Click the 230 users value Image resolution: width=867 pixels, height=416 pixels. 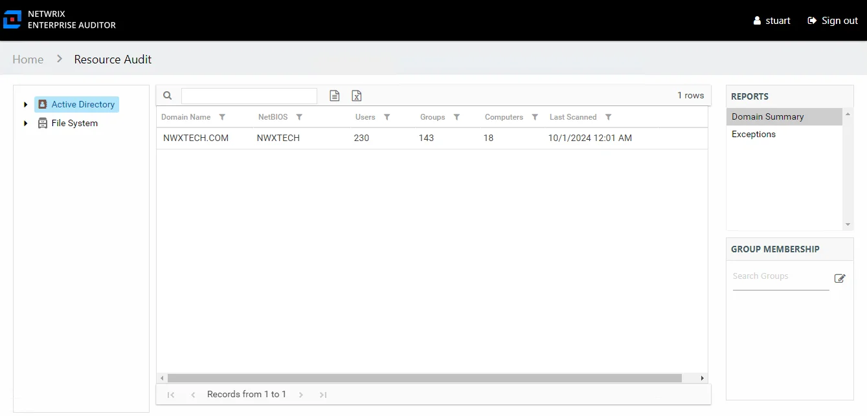point(361,138)
